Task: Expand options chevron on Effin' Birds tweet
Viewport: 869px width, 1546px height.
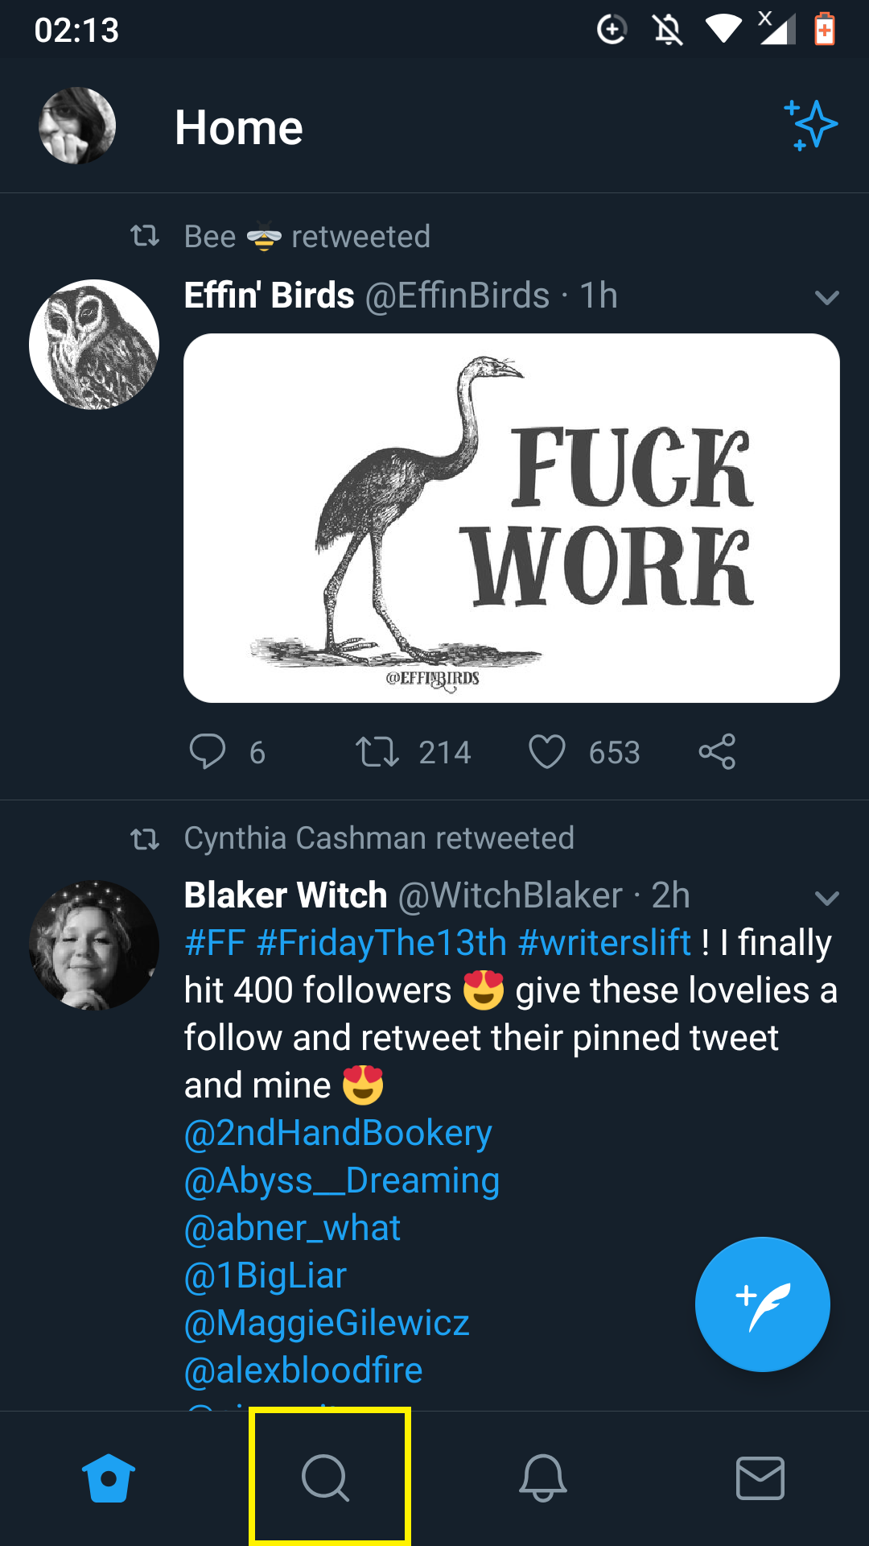Action: point(827,297)
